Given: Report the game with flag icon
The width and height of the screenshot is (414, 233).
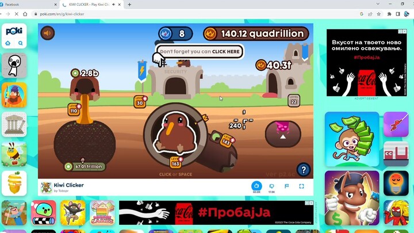Looking at the screenshot, I should click(x=286, y=186).
